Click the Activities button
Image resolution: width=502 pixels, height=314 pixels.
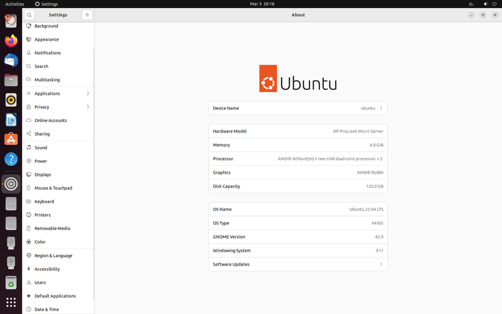point(14,4)
